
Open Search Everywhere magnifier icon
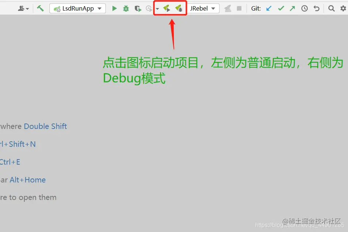click(x=331, y=8)
